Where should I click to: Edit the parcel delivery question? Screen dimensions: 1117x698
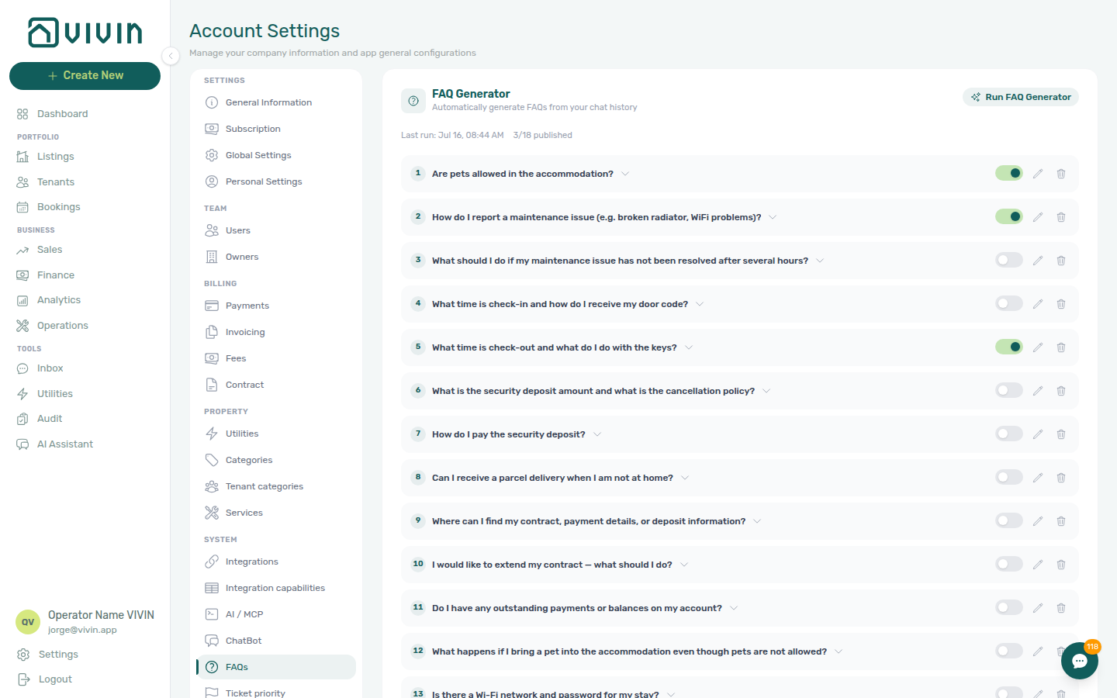1038,478
